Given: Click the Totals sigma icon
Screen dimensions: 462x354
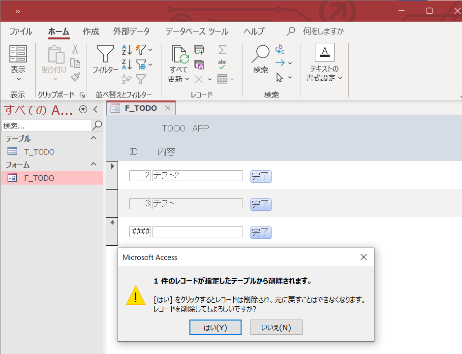Looking at the screenshot, I should click(x=222, y=50).
